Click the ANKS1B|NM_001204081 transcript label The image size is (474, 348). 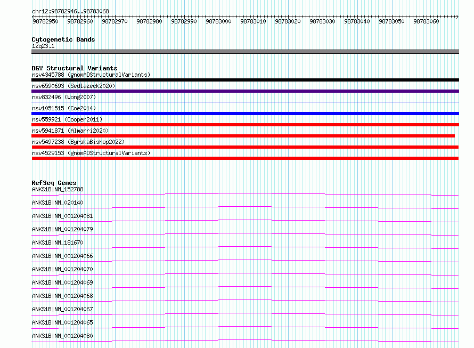tap(62, 216)
